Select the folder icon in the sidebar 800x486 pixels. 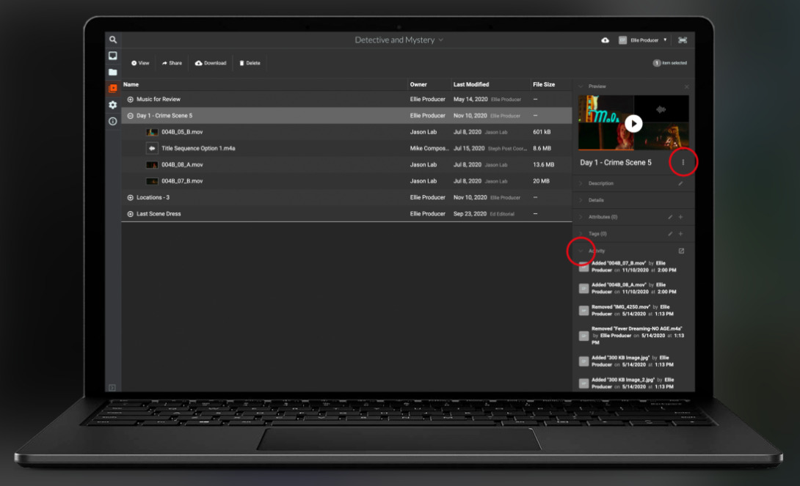point(113,72)
